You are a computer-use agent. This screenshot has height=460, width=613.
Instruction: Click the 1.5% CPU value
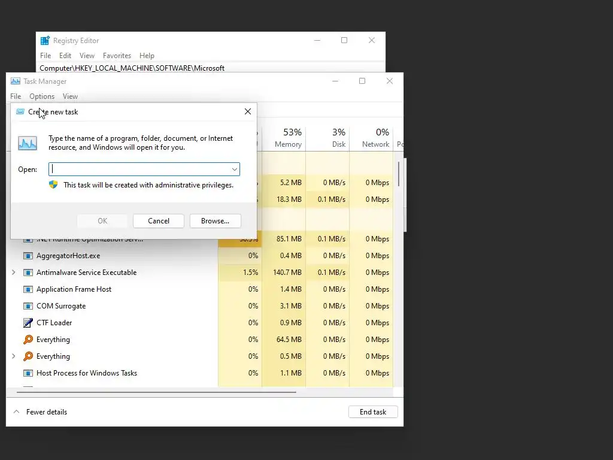pyautogui.click(x=251, y=273)
